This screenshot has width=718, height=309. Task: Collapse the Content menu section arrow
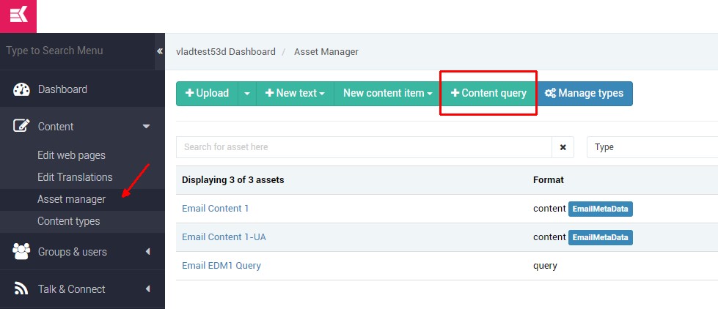click(147, 126)
